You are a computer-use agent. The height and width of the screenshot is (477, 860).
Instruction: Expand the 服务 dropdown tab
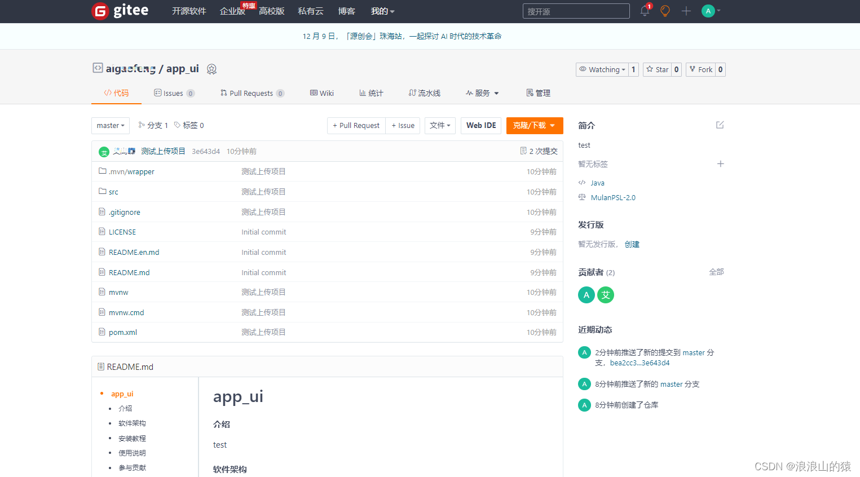(482, 93)
